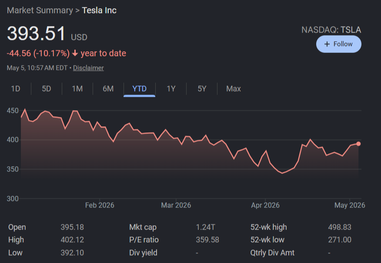Click the -44.56 (-10.17%) change text
The image size is (381, 263).
tap(38, 53)
